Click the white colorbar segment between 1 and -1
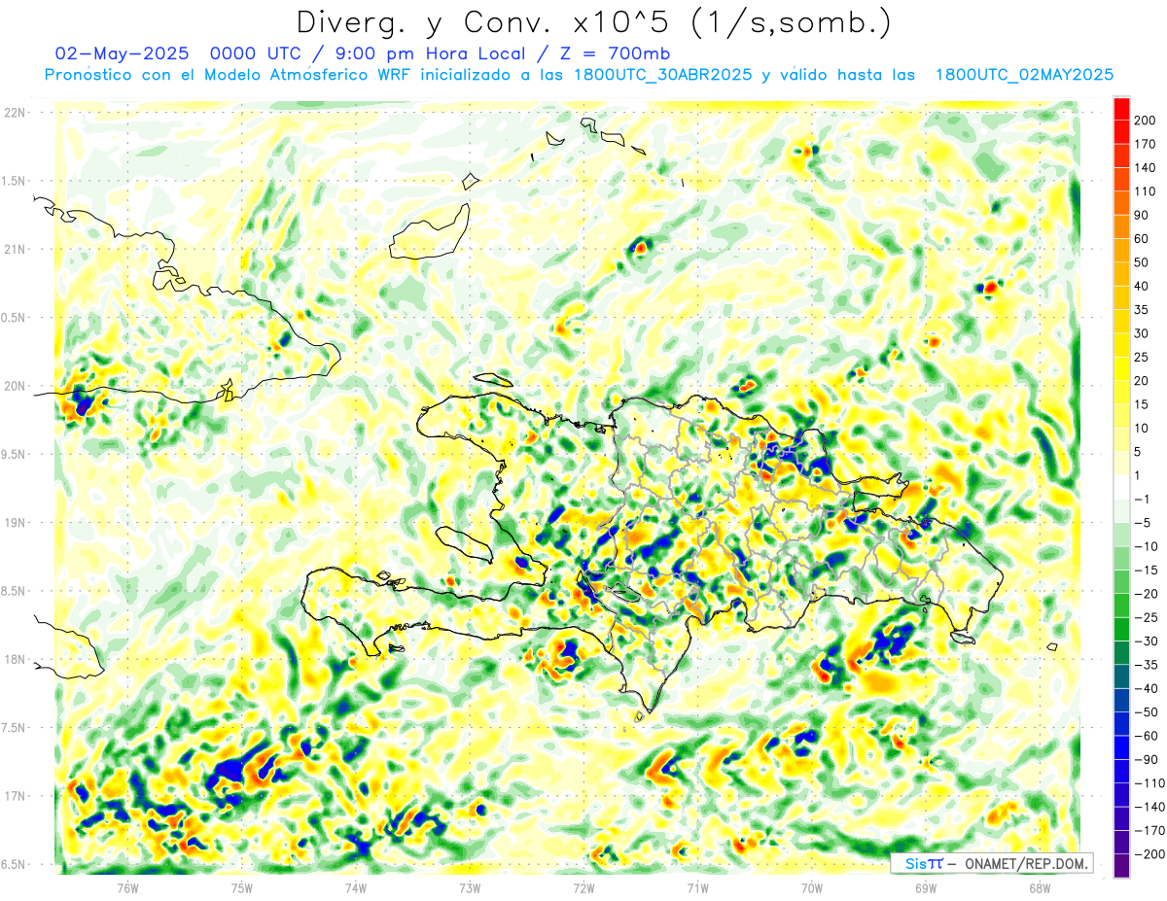1167x901 pixels. pyautogui.click(x=1121, y=486)
